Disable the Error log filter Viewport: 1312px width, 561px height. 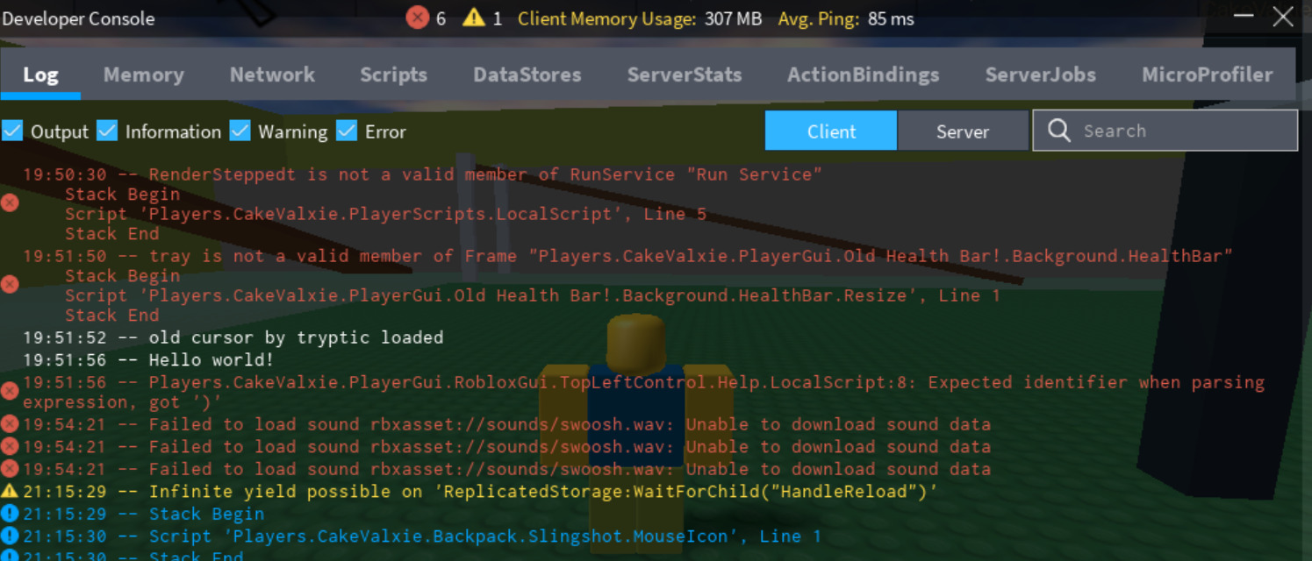tap(347, 130)
